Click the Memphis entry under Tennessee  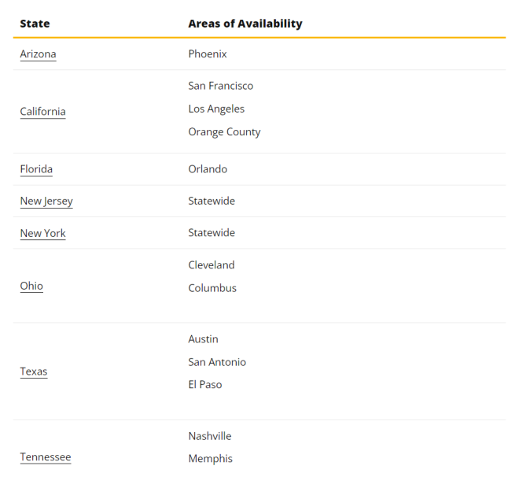click(211, 459)
